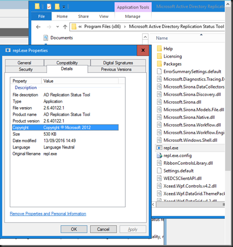Viewport: 233px width, 247px height.
Task: Click the repl.exe.config file icon
Action: pos(159,156)
